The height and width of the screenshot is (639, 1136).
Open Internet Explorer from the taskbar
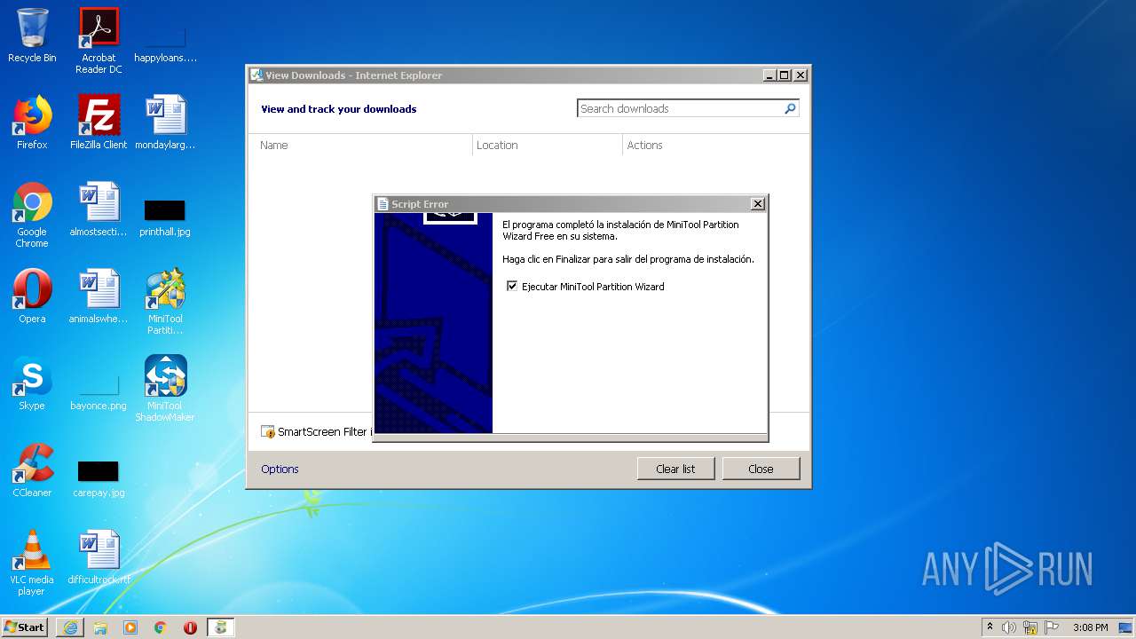click(x=70, y=627)
